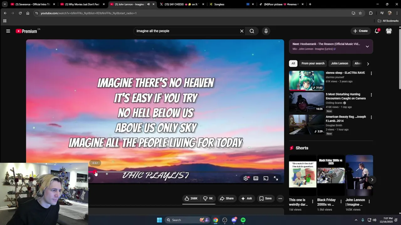
Task: Go to browser home page
Action: click(x=28, y=13)
